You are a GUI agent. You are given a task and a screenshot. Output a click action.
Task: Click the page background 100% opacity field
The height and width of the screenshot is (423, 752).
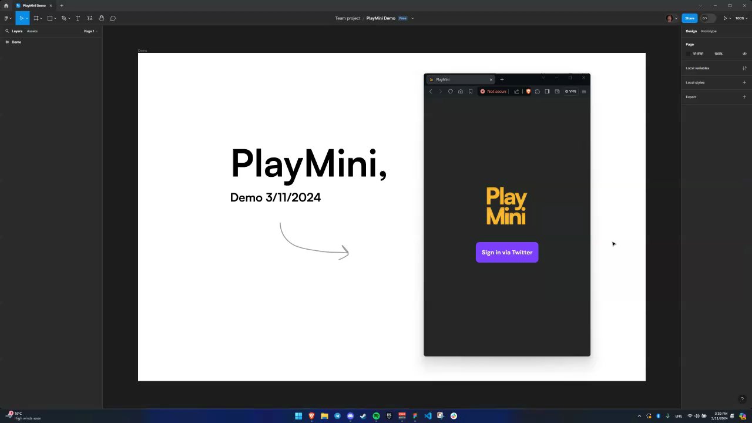pyautogui.click(x=718, y=53)
